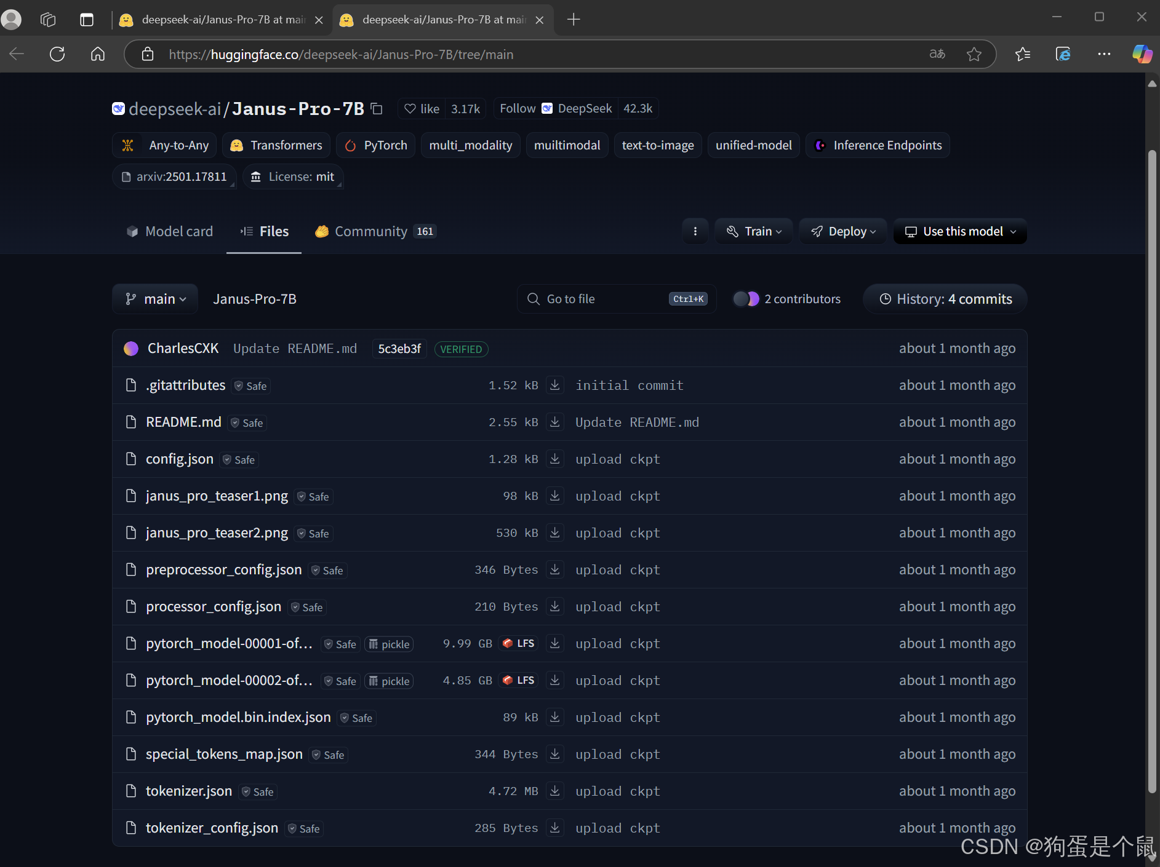View the 2 contributors list

click(787, 299)
